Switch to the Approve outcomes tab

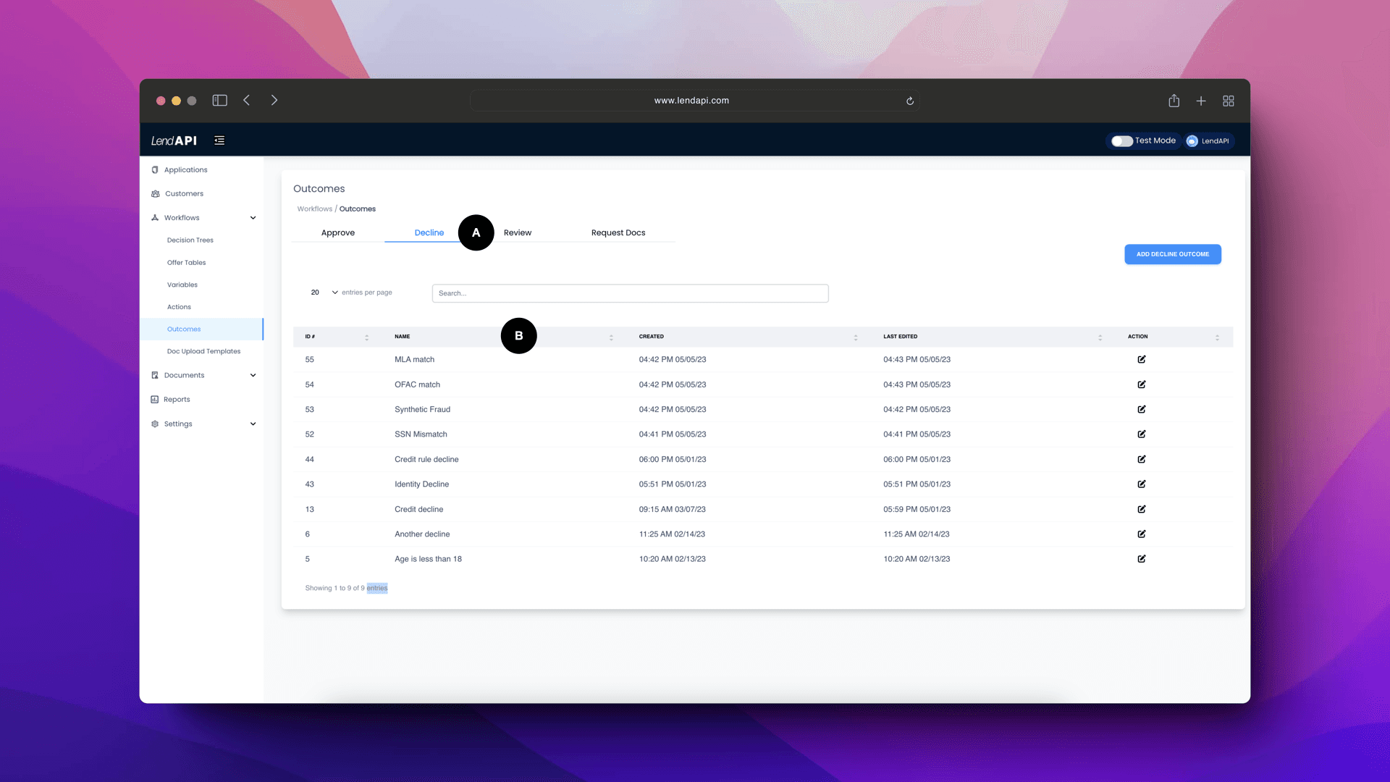(x=338, y=233)
